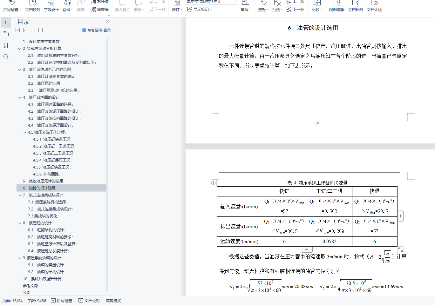
Task: Collapse the '9 液压系统油箱的设计' outline node
Action: click(20, 258)
